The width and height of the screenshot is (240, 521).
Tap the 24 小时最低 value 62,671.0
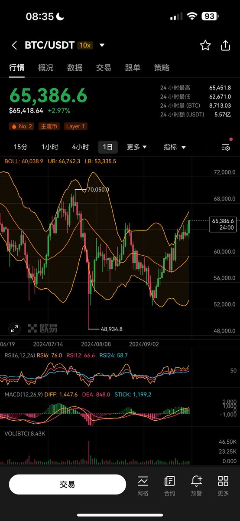point(220,96)
